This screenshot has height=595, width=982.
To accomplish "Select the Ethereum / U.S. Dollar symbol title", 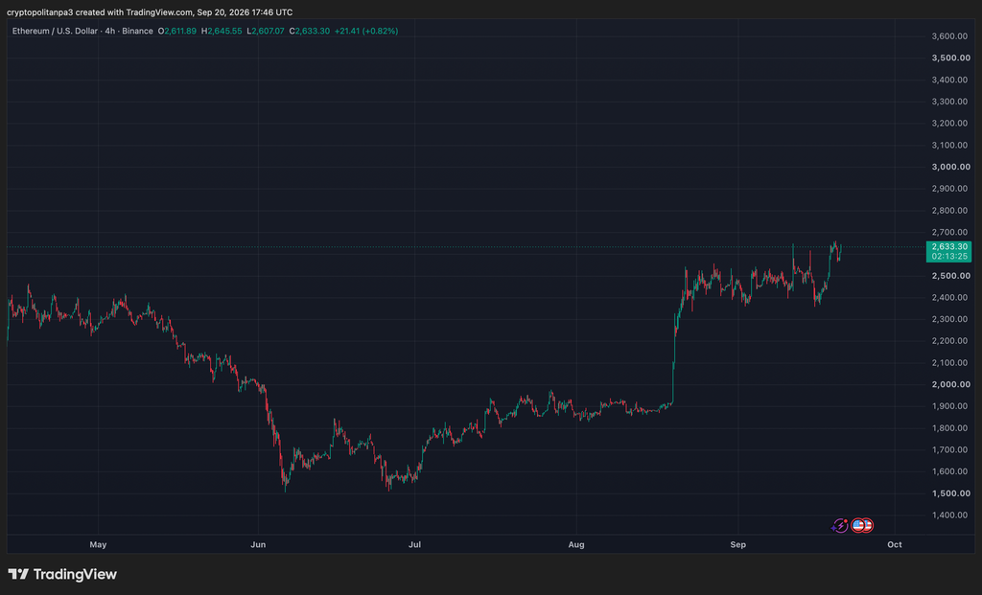I will click(55, 31).
